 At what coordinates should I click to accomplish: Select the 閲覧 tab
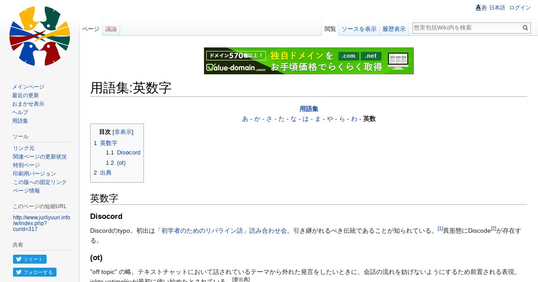(x=330, y=29)
